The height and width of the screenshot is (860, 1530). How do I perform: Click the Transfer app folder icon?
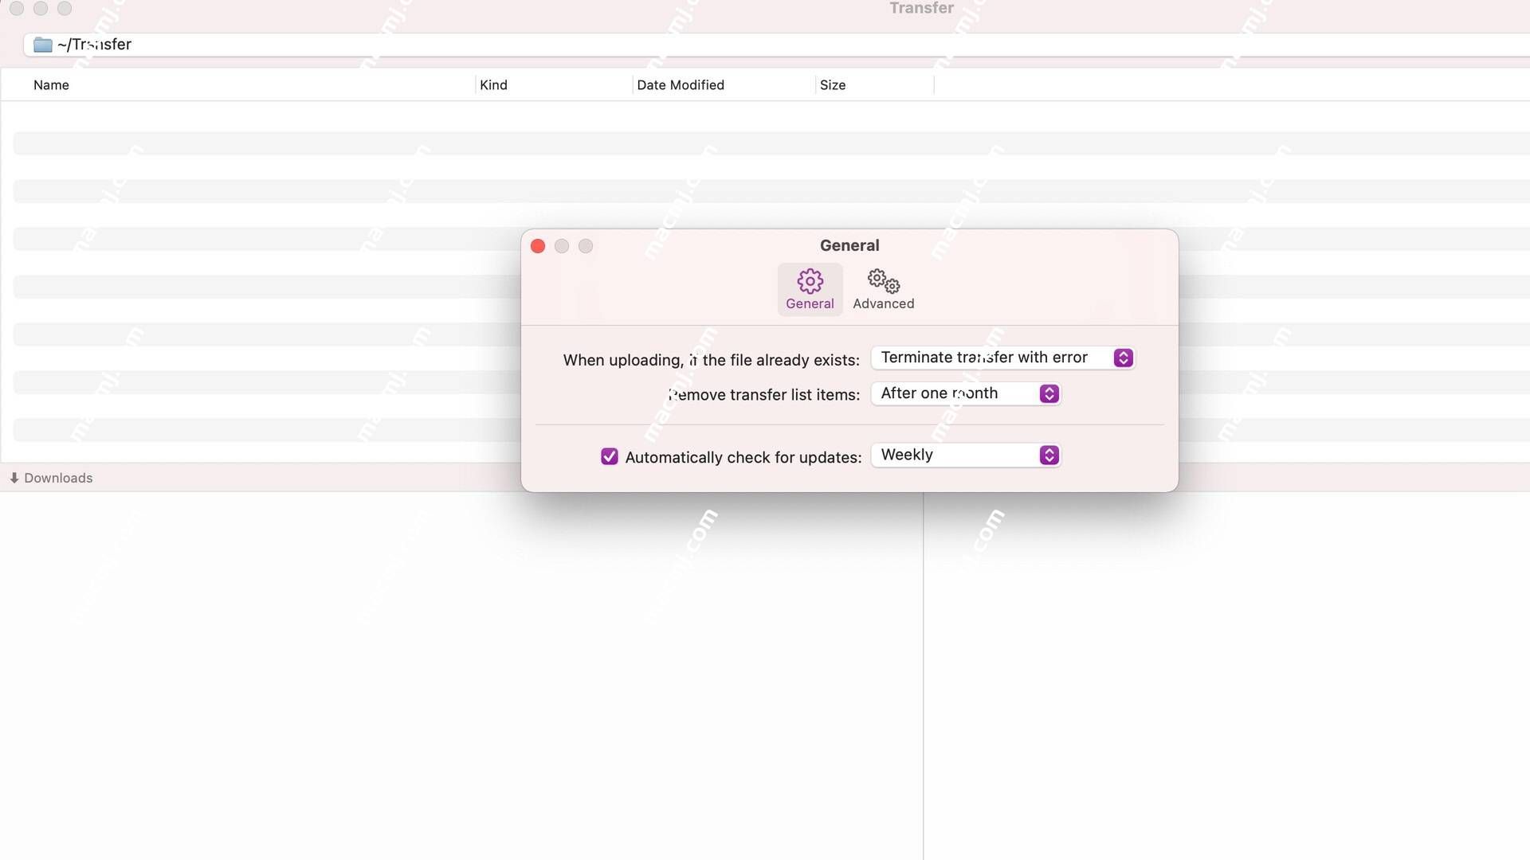42,44
